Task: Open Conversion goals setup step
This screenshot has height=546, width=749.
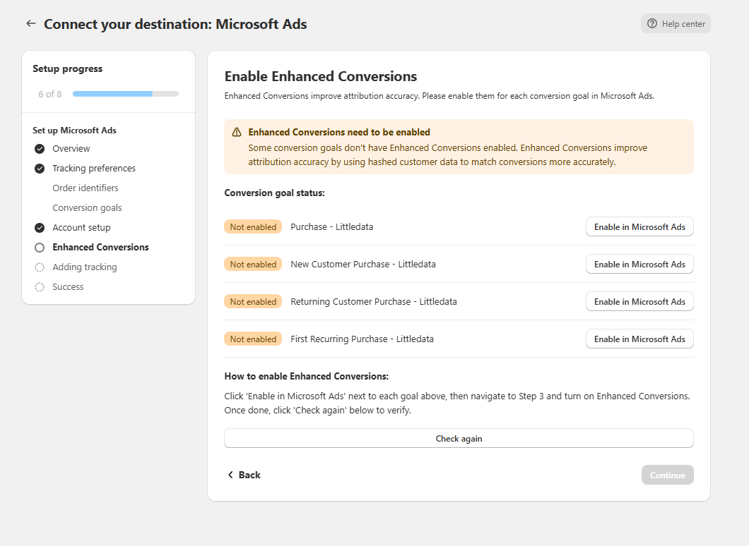Action: pyautogui.click(x=87, y=208)
